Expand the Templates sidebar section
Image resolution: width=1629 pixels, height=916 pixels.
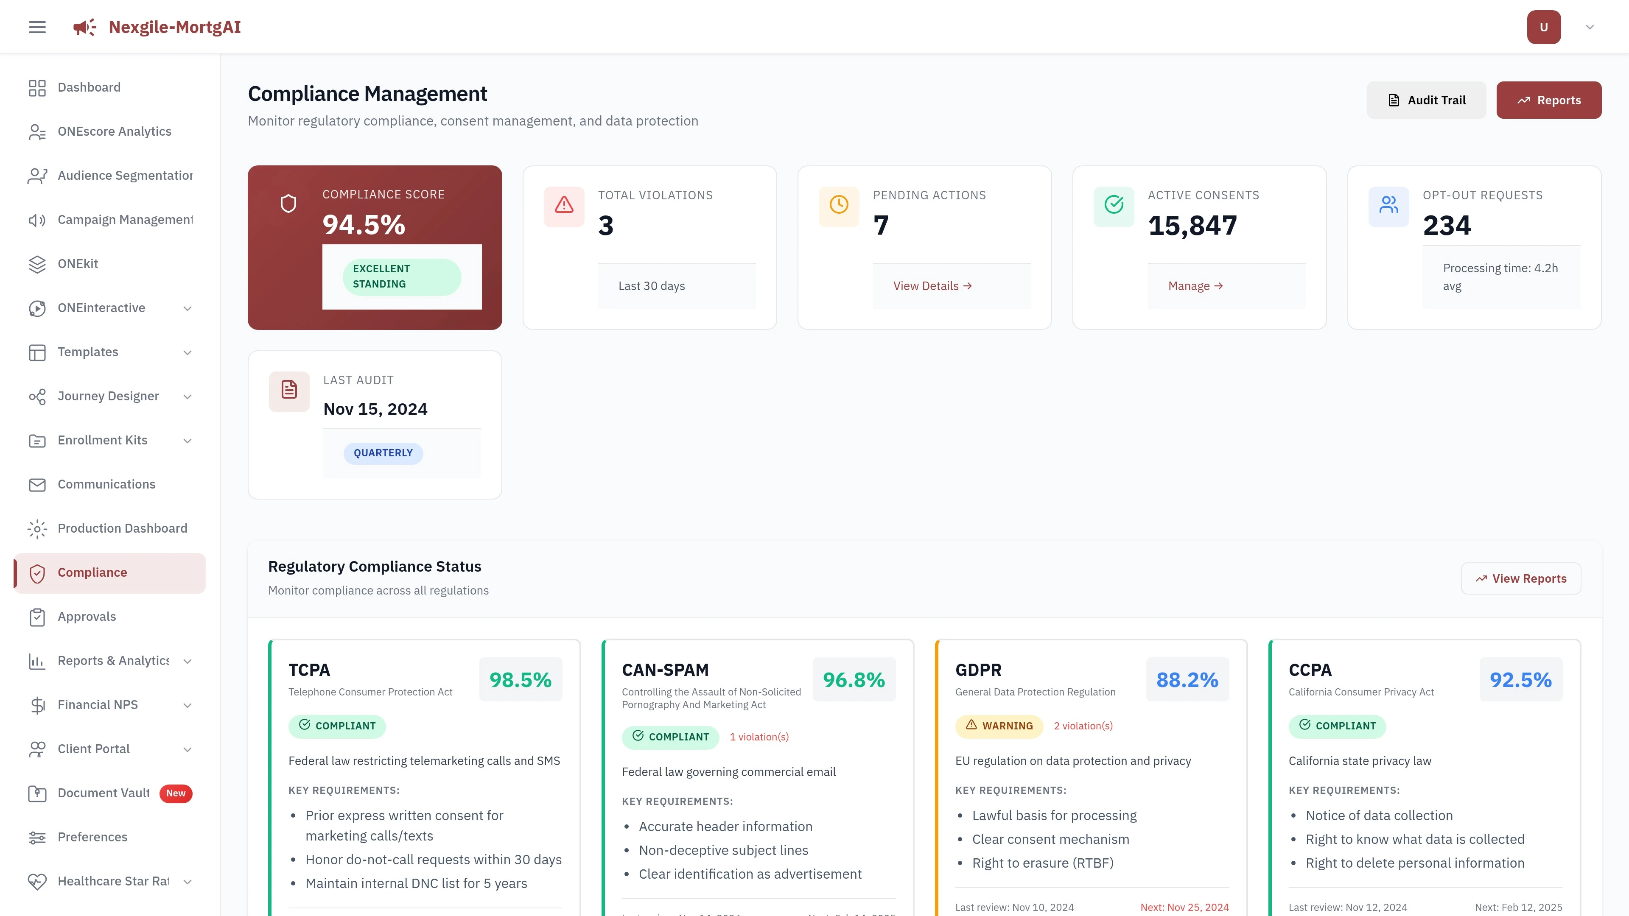[x=187, y=352]
